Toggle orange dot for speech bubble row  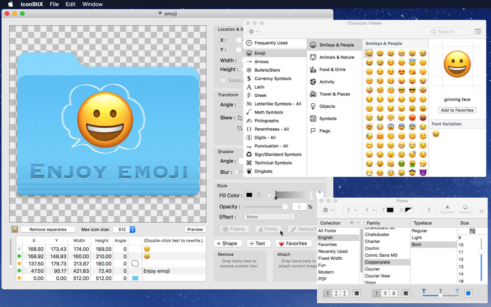coord(19,264)
